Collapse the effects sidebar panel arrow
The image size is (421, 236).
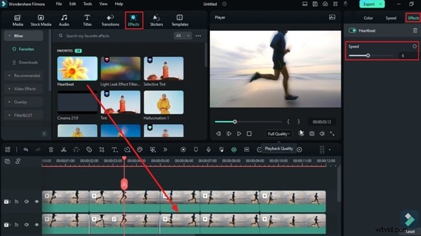pyautogui.click(x=44, y=134)
